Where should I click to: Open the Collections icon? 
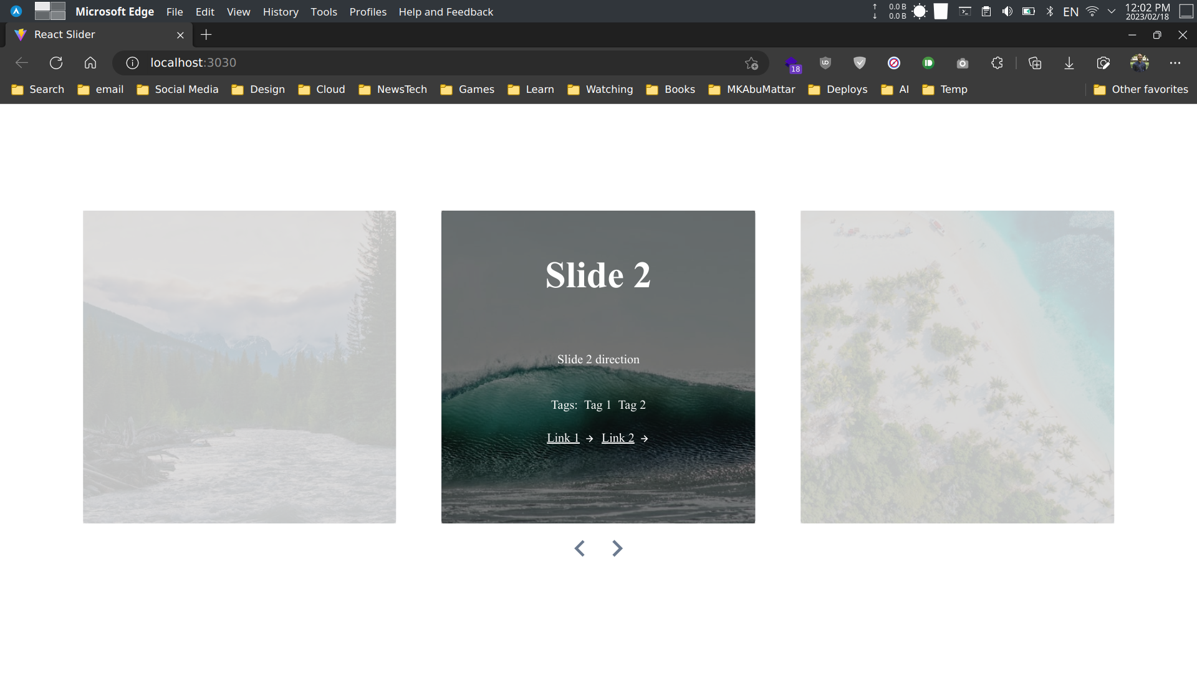1036,63
